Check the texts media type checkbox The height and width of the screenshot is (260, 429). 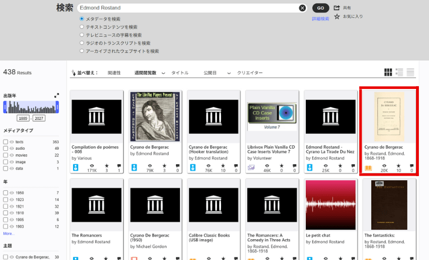point(6,142)
